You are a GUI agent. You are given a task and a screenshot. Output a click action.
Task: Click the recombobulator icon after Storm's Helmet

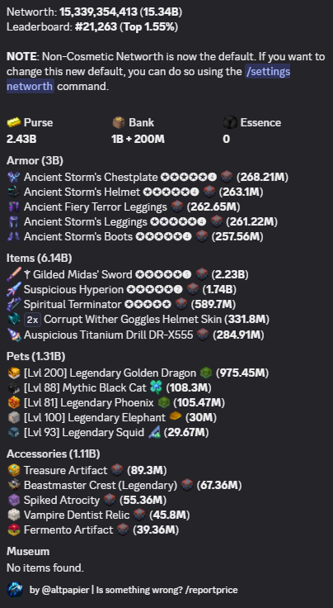click(x=209, y=192)
